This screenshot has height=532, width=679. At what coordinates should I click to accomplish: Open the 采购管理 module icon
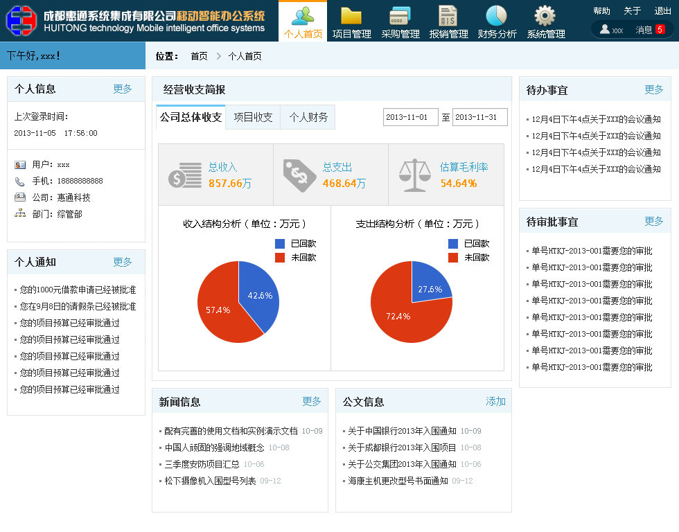[x=399, y=15]
